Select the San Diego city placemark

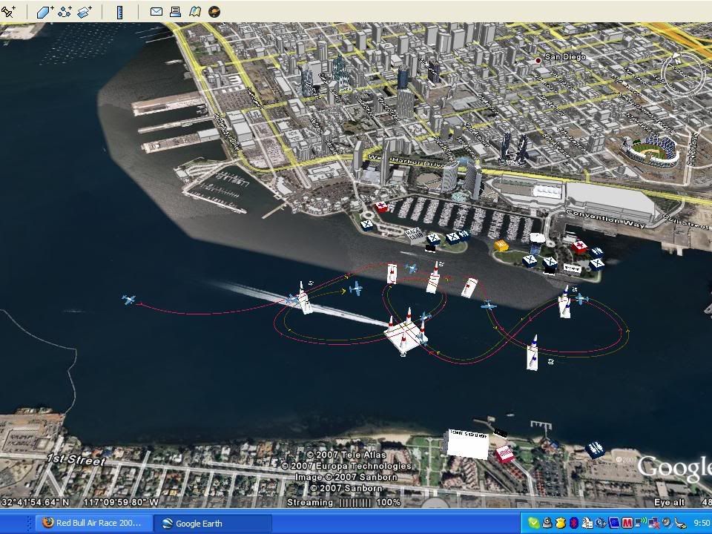[x=539, y=59]
